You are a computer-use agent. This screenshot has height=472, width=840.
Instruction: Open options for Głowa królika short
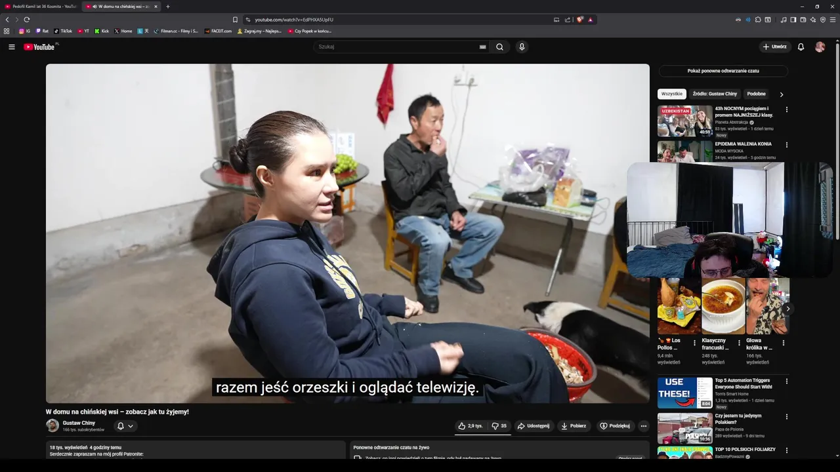pos(783,343)
